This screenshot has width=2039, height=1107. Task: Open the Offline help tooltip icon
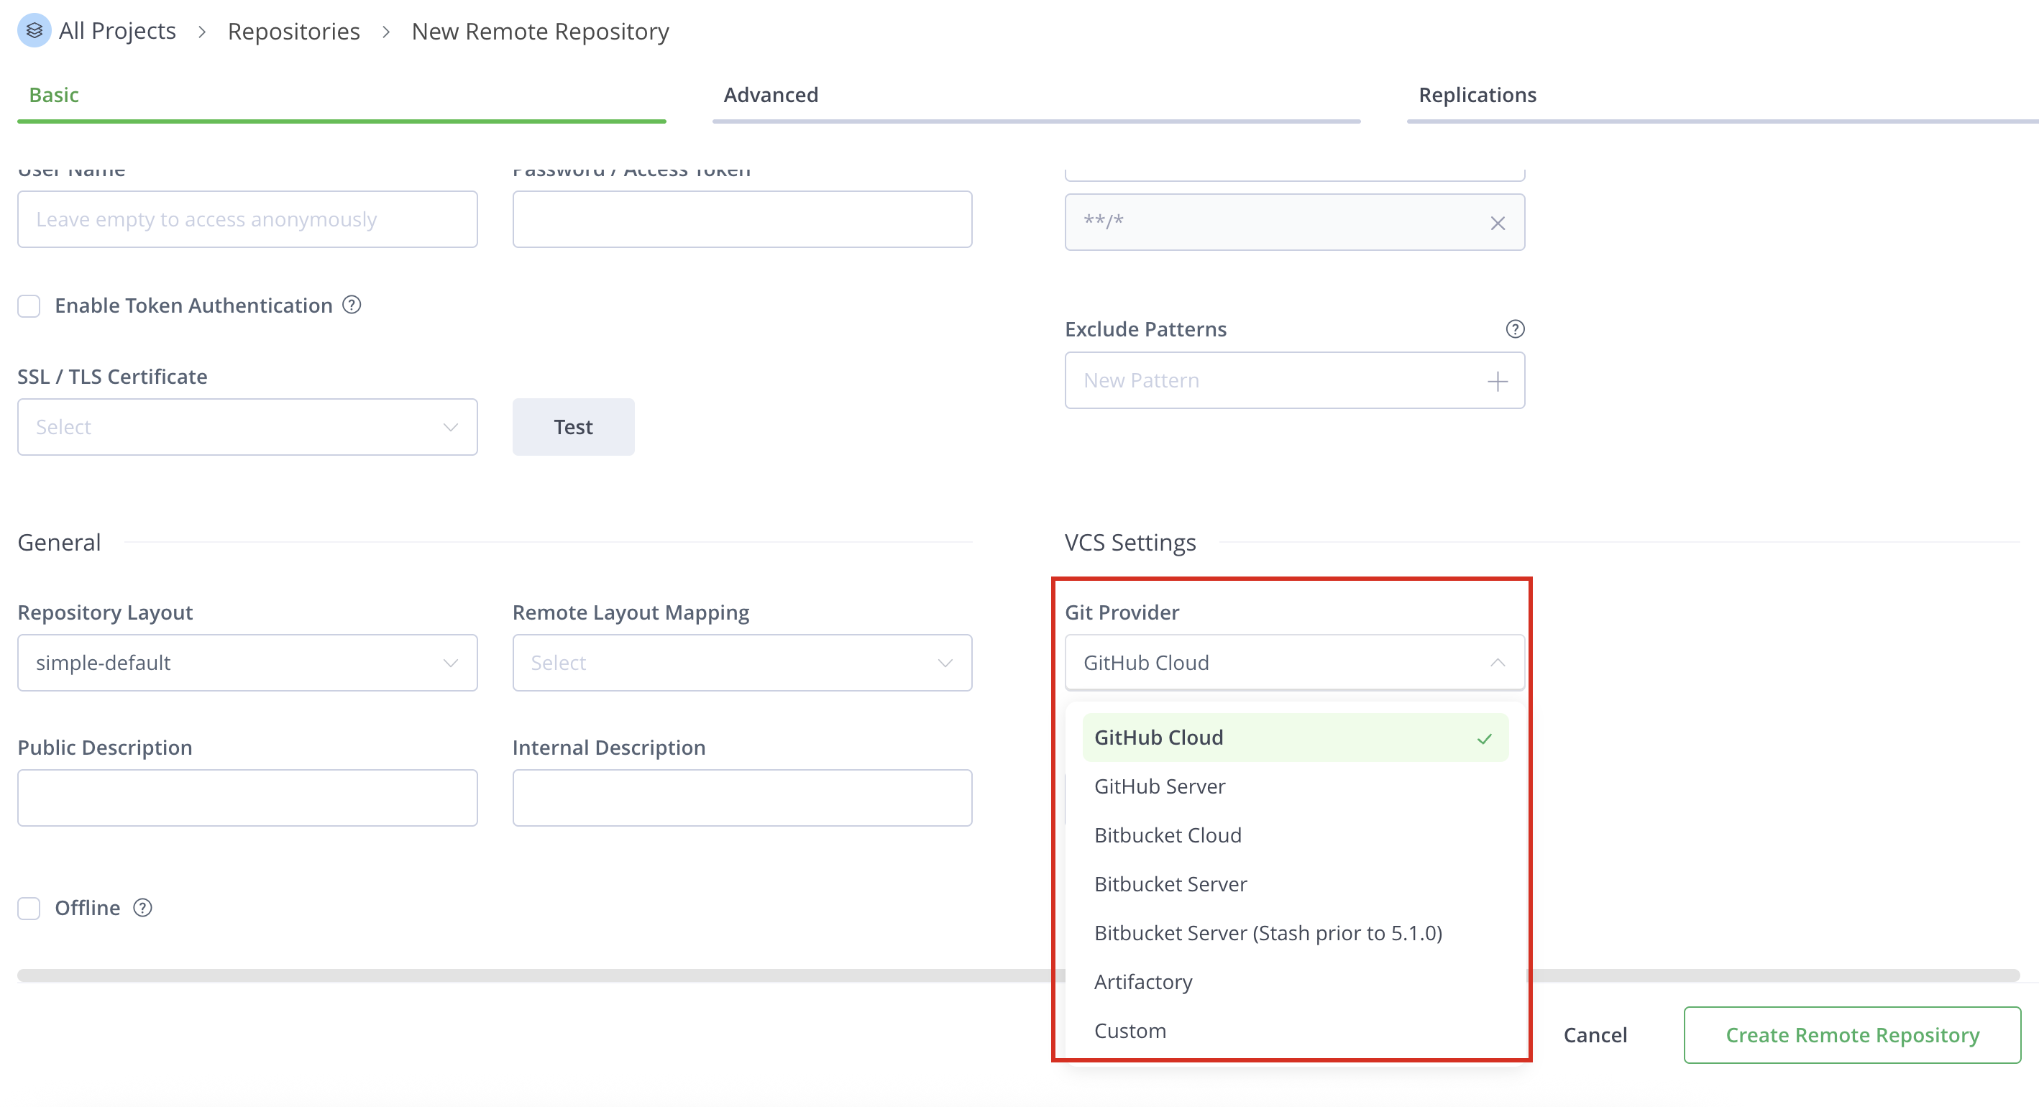(x=142, y=908)
